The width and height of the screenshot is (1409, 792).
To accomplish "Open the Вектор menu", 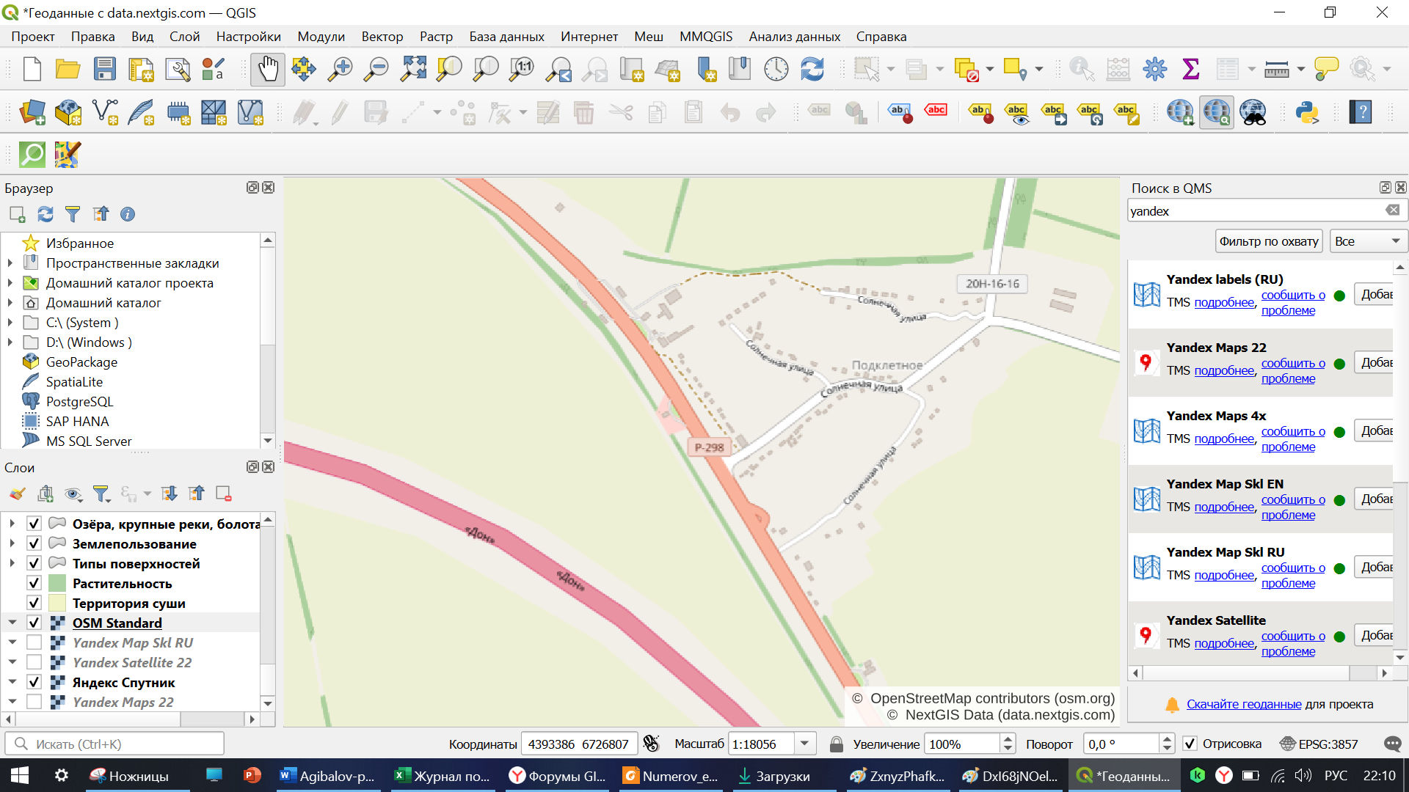I will (x=382, y=37).
